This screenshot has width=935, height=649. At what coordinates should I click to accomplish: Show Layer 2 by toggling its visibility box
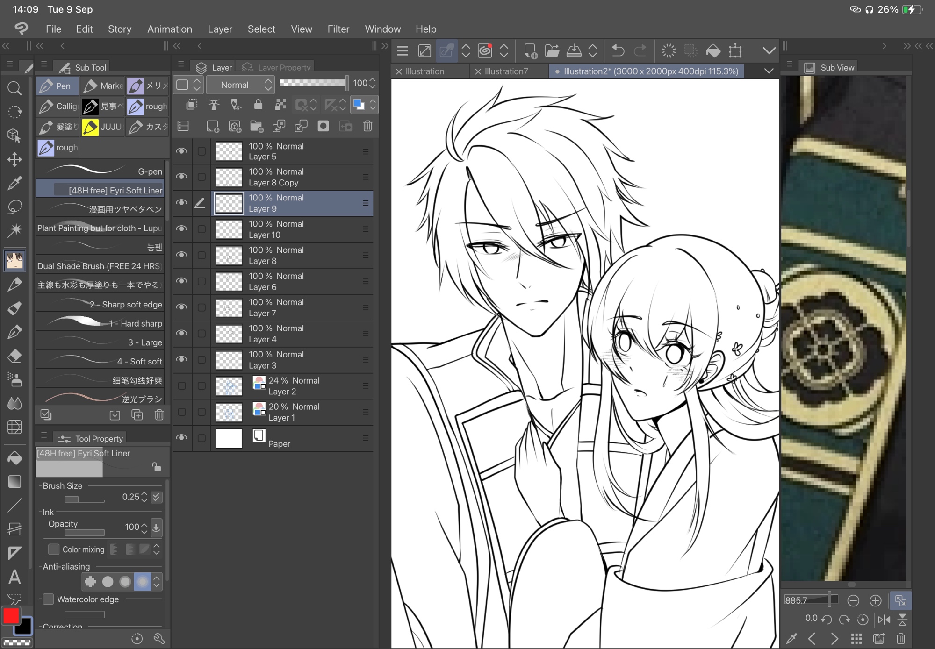(x=181, y=386)
